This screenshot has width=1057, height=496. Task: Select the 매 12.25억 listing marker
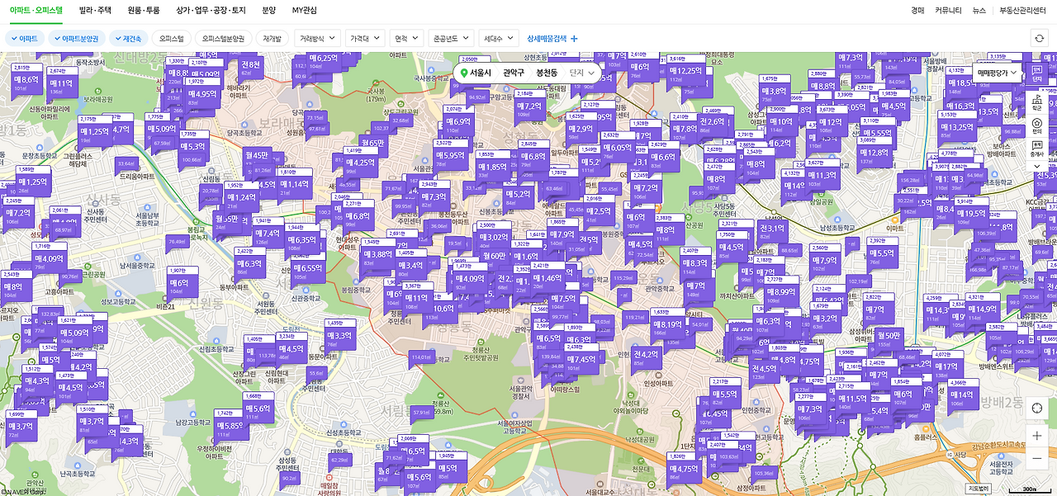[685, 73]
